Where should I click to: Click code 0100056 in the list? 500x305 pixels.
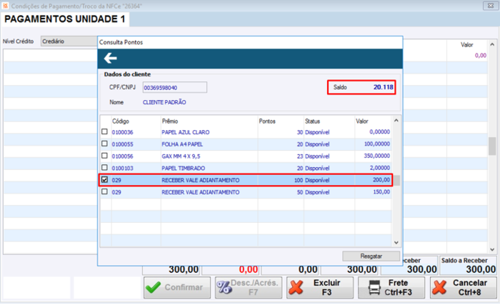click(122, 156)
